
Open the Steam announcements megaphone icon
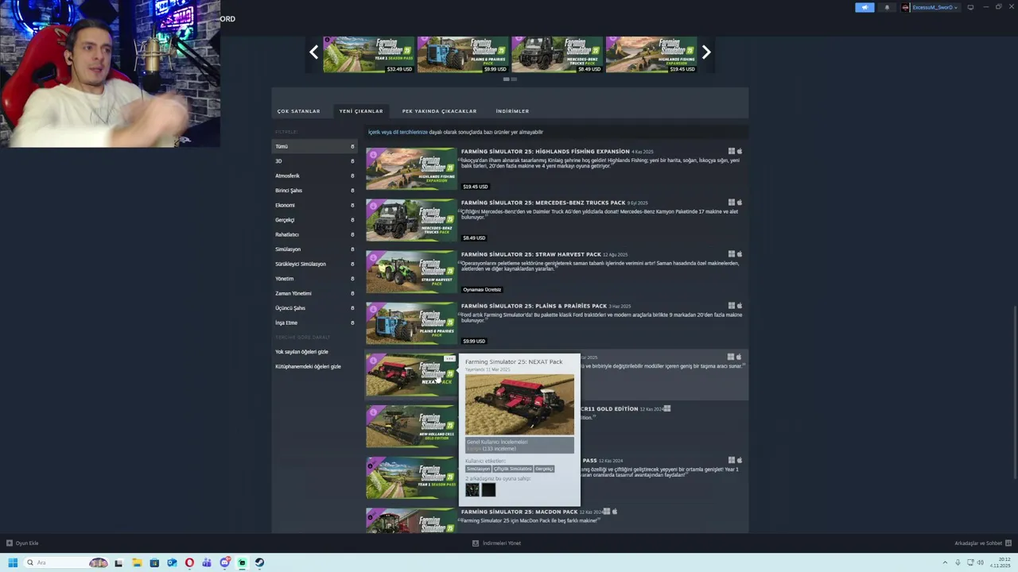865,7
